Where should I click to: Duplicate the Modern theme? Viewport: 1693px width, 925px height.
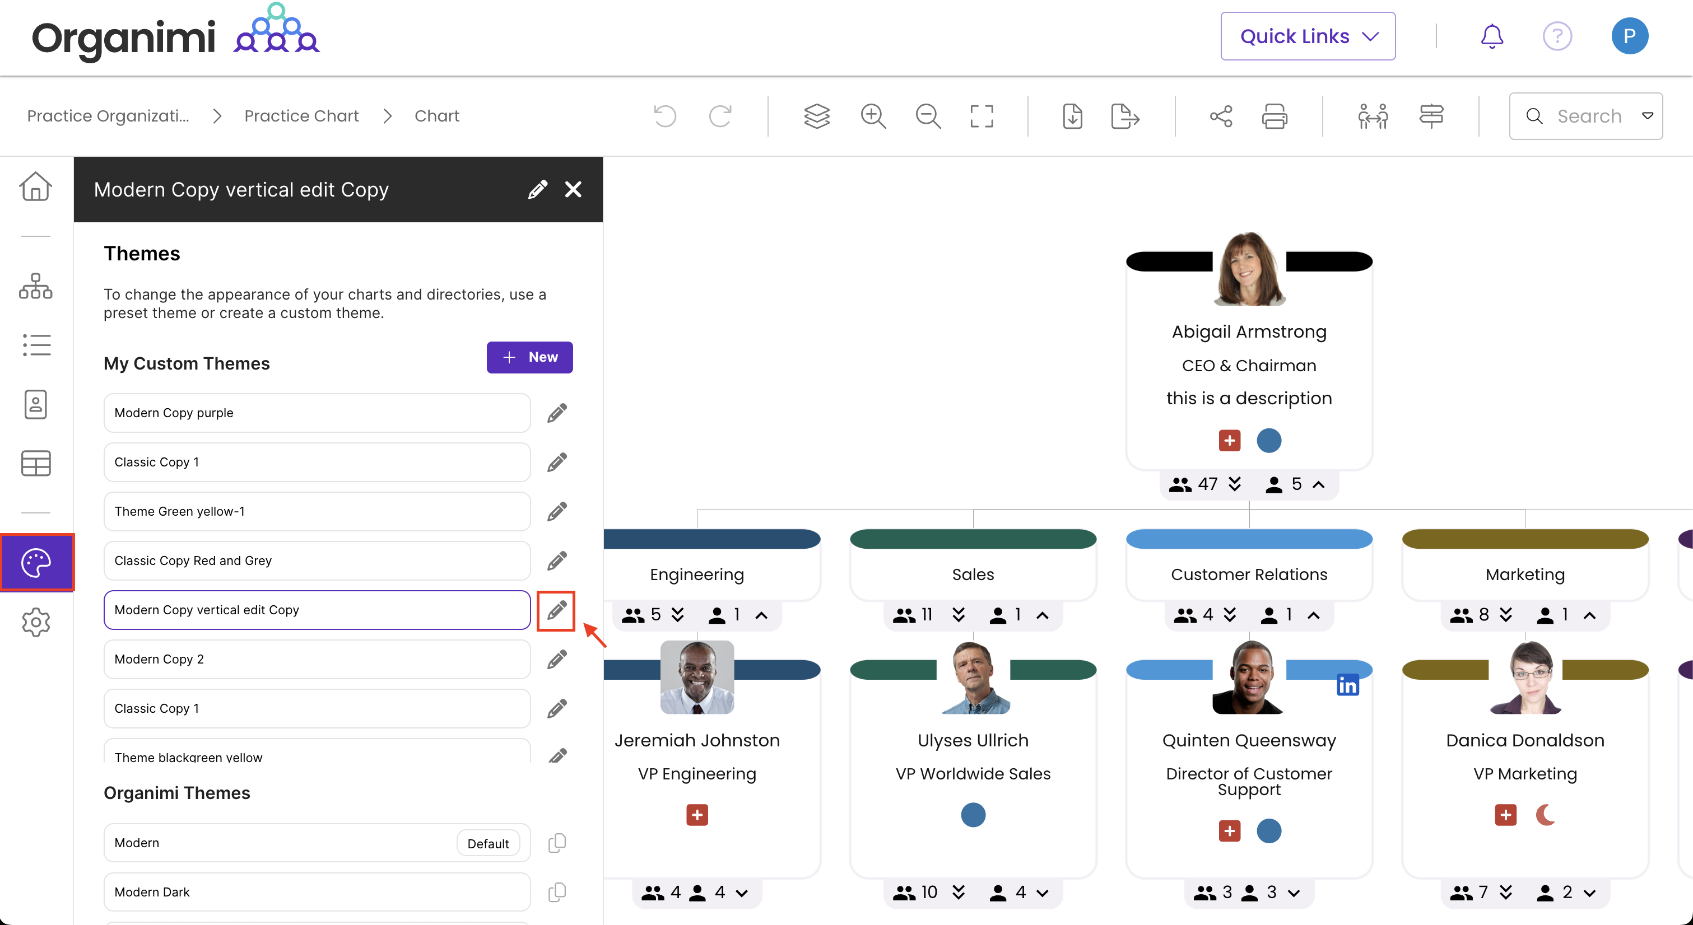coord(557,842)
